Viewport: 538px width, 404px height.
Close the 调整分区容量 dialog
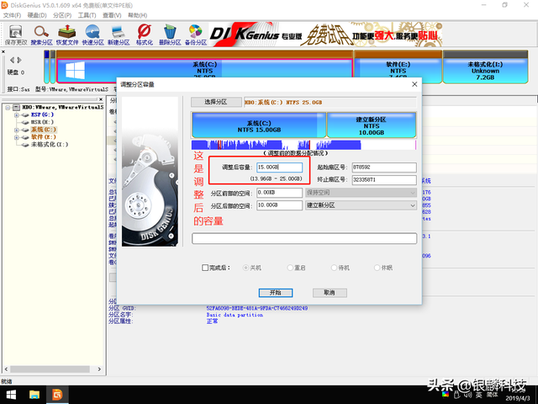[x=414, y=84]
